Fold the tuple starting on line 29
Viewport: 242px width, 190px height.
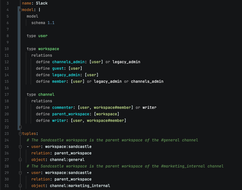point(20,173)
